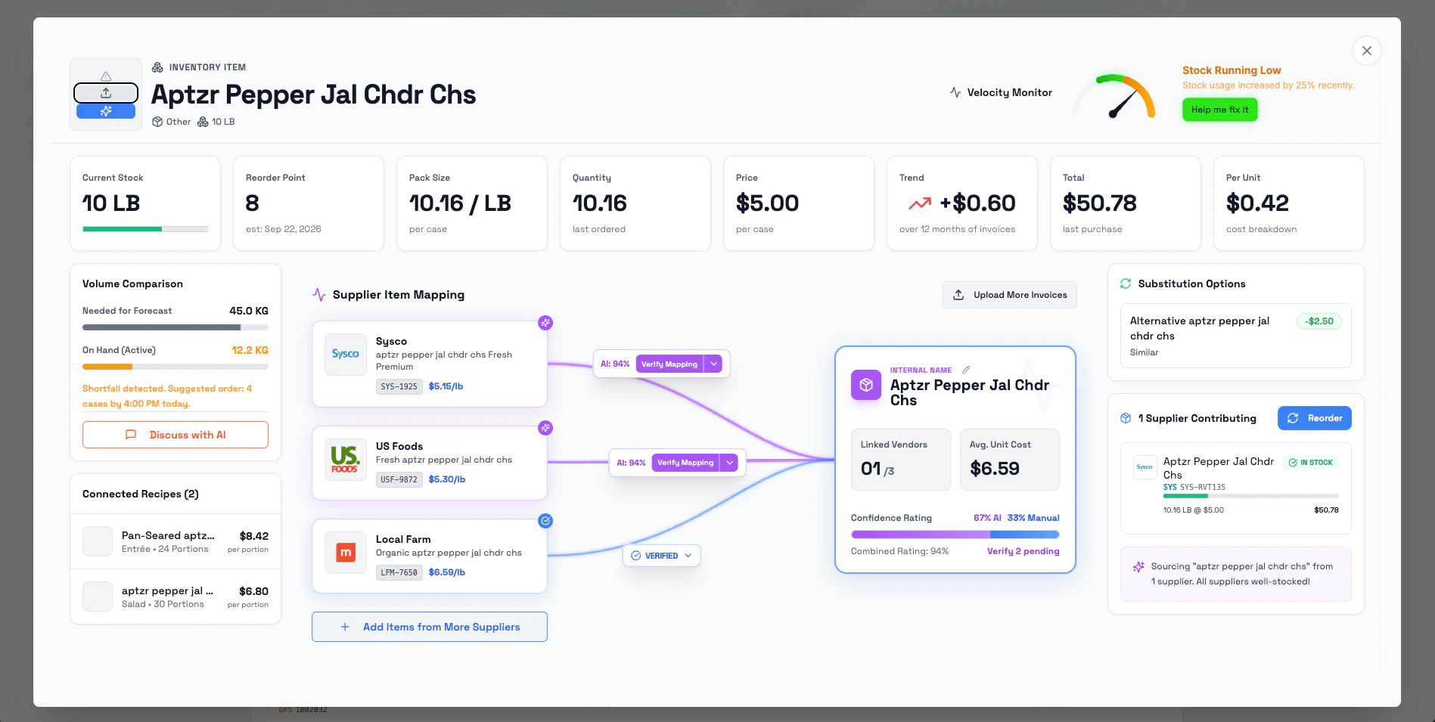1435x722 pixels.
Task: Click the Upload More Invoices button
Action: tap(1010, 295)
